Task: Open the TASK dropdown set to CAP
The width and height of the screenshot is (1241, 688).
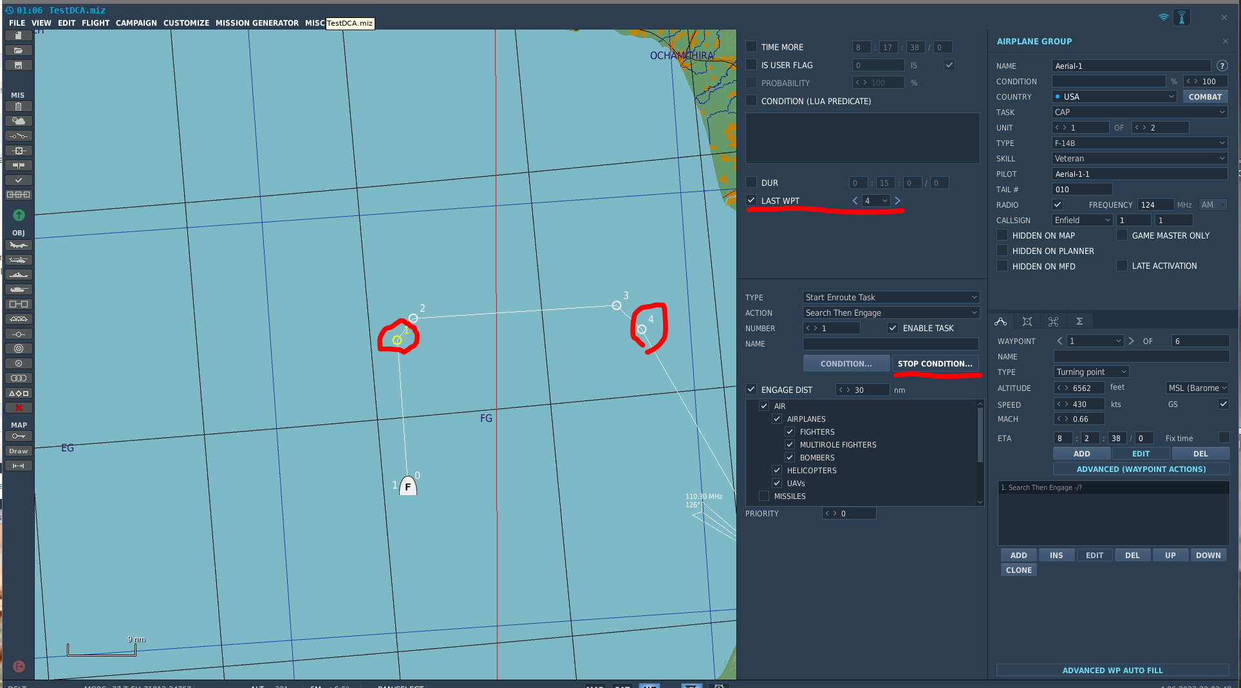Action: pyautogui.click(x=1140, y=112)
